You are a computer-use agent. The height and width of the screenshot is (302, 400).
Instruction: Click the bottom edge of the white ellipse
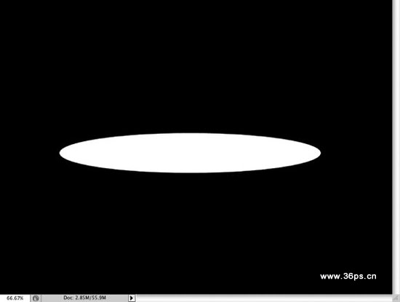[x=190, y=172]
